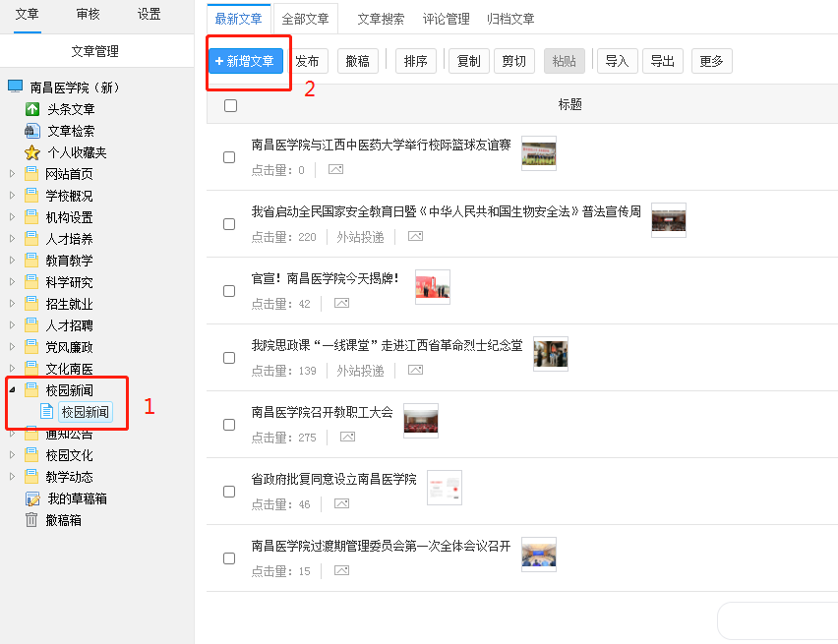Open the 文章搜索 tab
Viewport: 838px width, 644px height.
pos(381,19)
